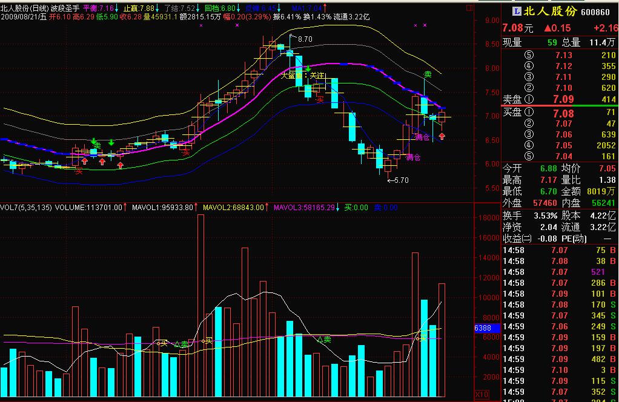Screen dimensions: 619x402
Task: Click the 5.70 low price label
Action: (x=402, y=180)
